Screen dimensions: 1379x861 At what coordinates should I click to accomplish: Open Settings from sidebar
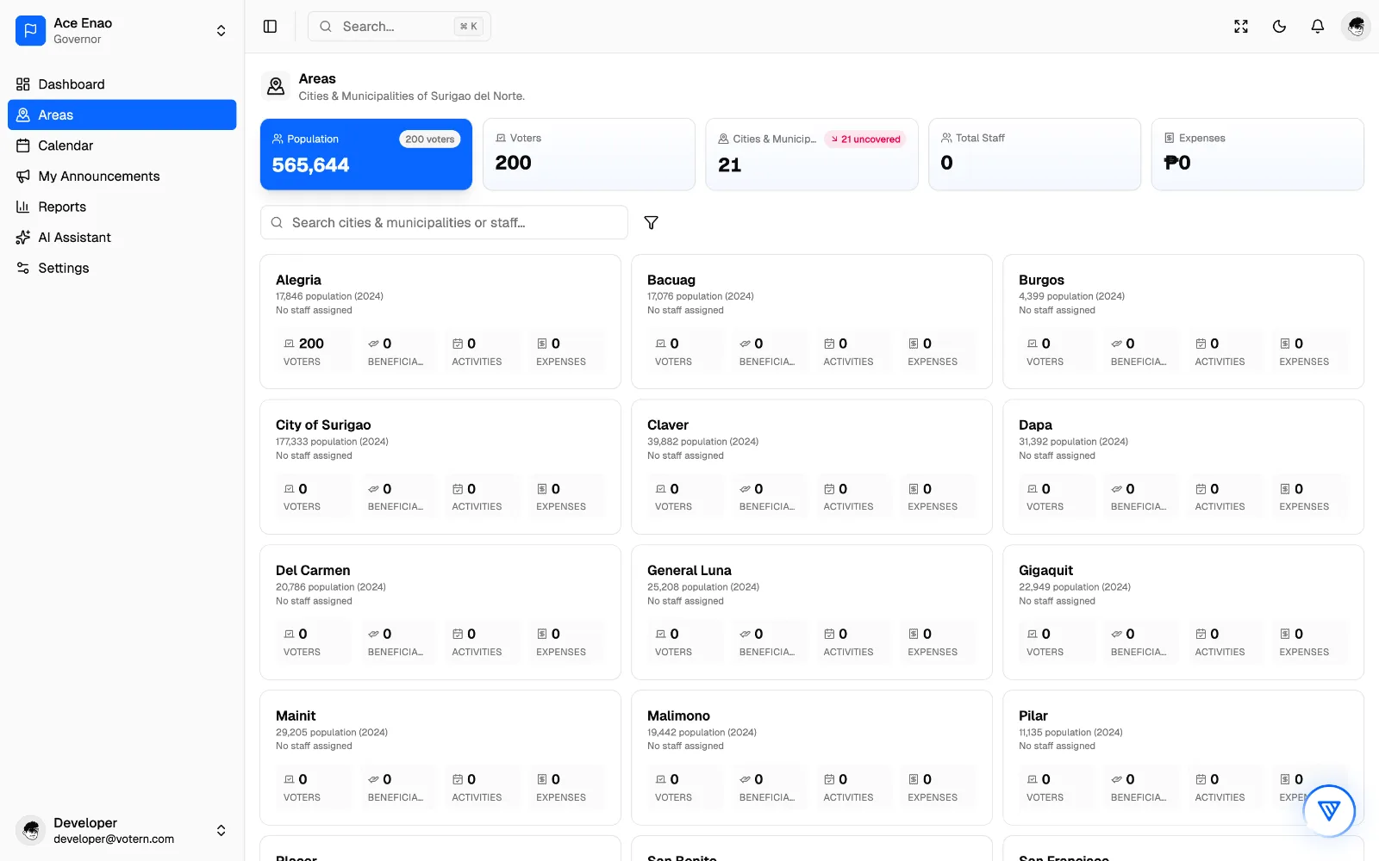tap(122, 268)
